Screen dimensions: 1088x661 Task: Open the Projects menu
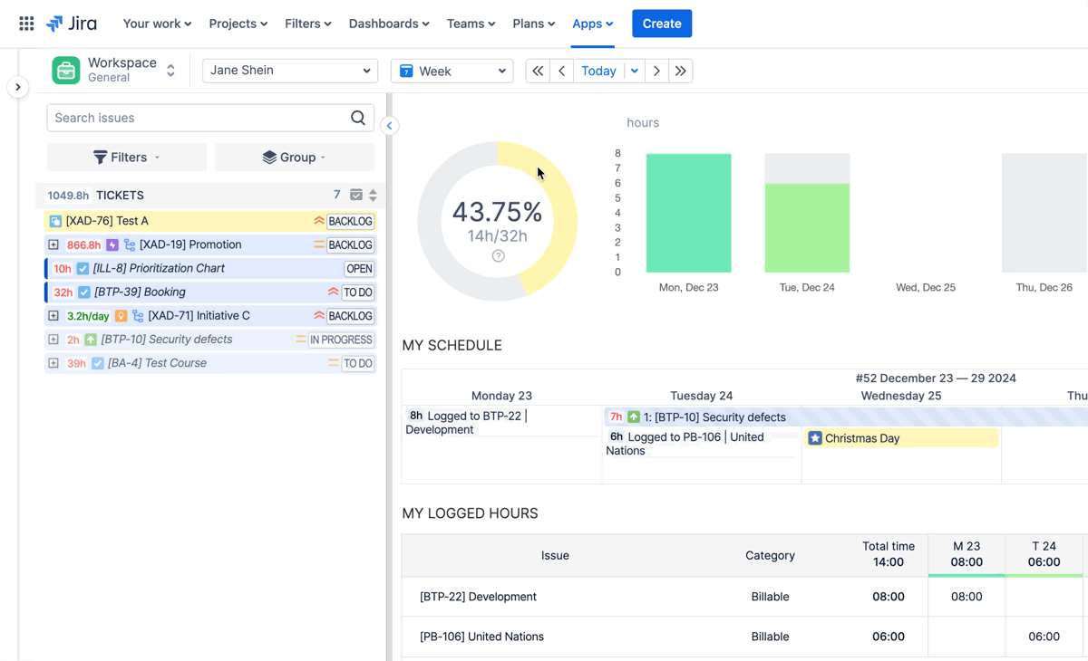[x=238, y=24]
